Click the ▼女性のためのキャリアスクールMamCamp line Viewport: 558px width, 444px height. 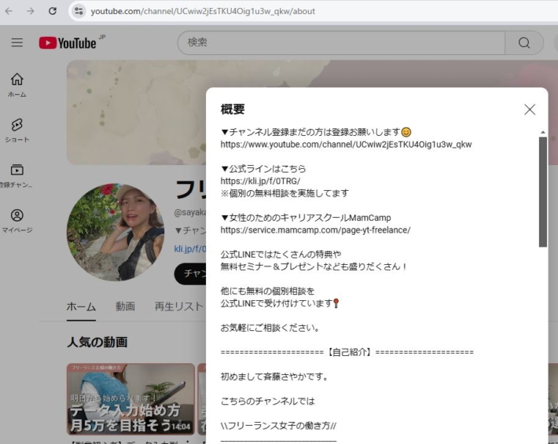(x=306, y=218)
